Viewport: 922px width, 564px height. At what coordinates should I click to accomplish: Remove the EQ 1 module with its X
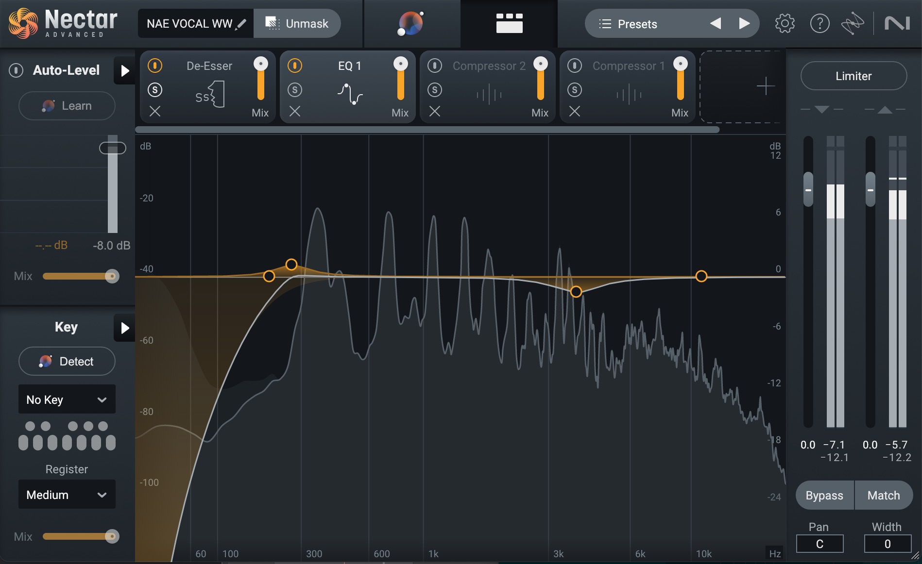295,112
